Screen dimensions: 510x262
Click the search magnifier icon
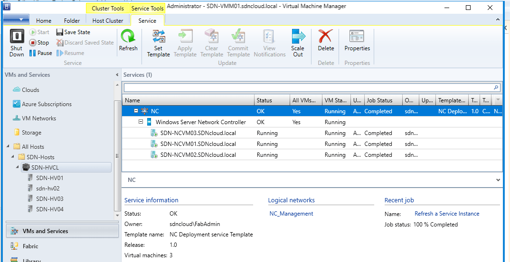496,87
